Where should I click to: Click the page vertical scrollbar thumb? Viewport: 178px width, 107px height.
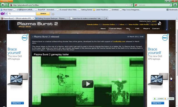click(x=177, y=52)
